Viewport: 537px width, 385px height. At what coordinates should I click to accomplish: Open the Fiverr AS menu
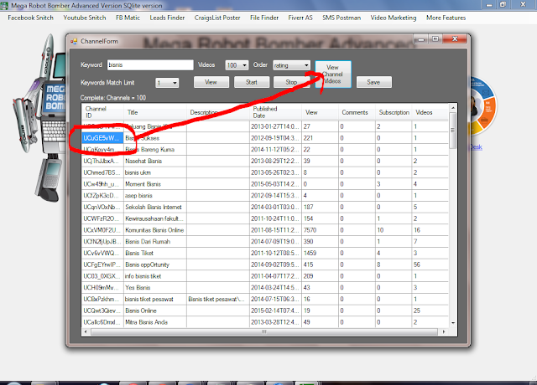tap(300, 18)
